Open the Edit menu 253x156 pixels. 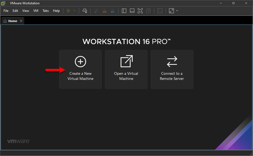click(15, 11)
